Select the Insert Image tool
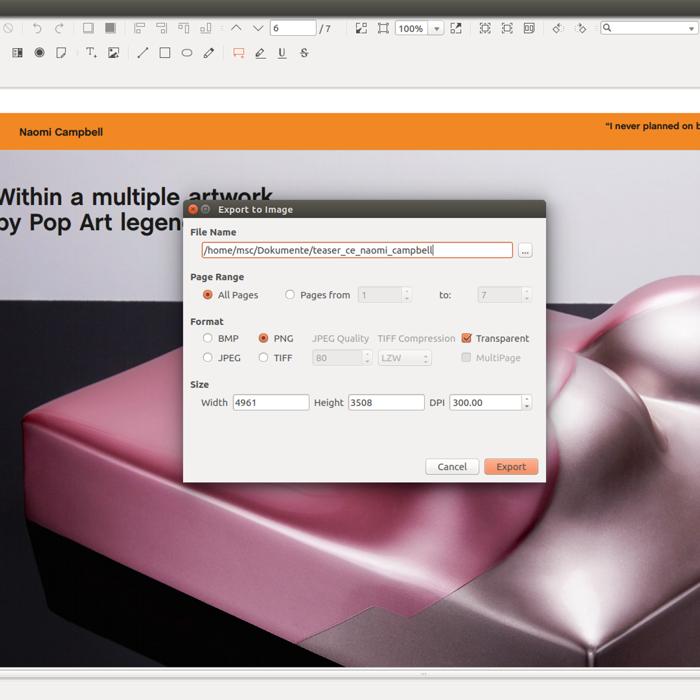This screenshot has width=700, height=700. pyautogui.click(x=114, y=53)
